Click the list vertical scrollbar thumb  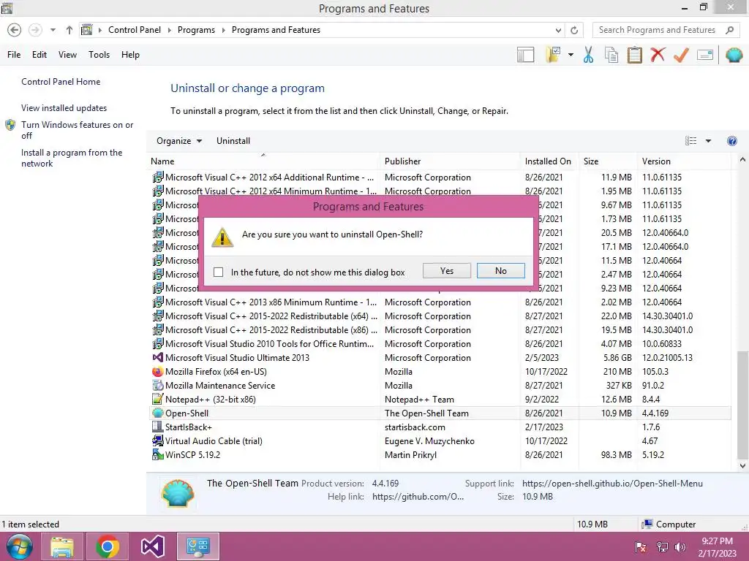pyautogui.click(x=742, y=404)
